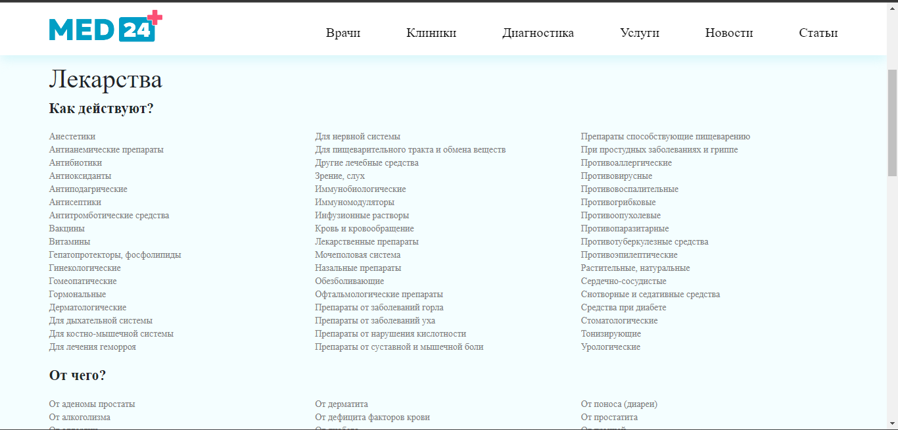Open Мочеполовая система link
This screenshot has height=430, width=898.
(x=358, y=255)
